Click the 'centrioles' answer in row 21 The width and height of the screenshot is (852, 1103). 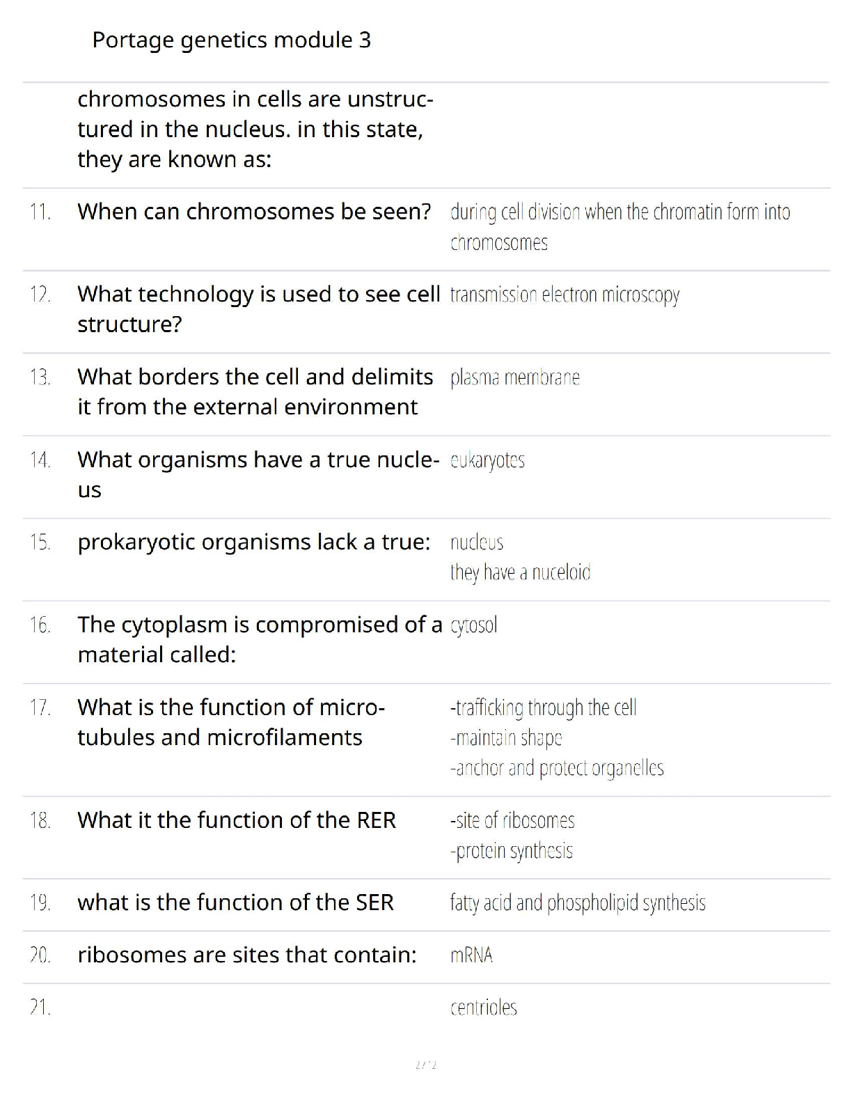point(484,1008)
